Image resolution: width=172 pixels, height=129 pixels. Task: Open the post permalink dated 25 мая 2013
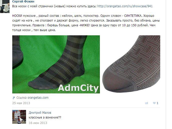point(21,103)
